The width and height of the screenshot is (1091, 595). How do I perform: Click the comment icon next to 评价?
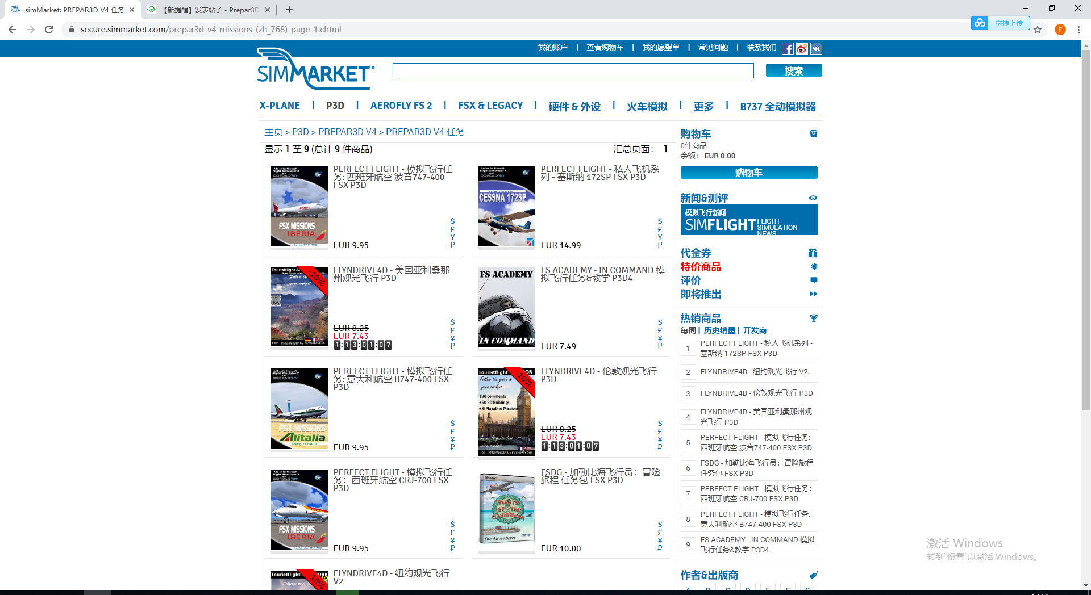coord(814,280)
